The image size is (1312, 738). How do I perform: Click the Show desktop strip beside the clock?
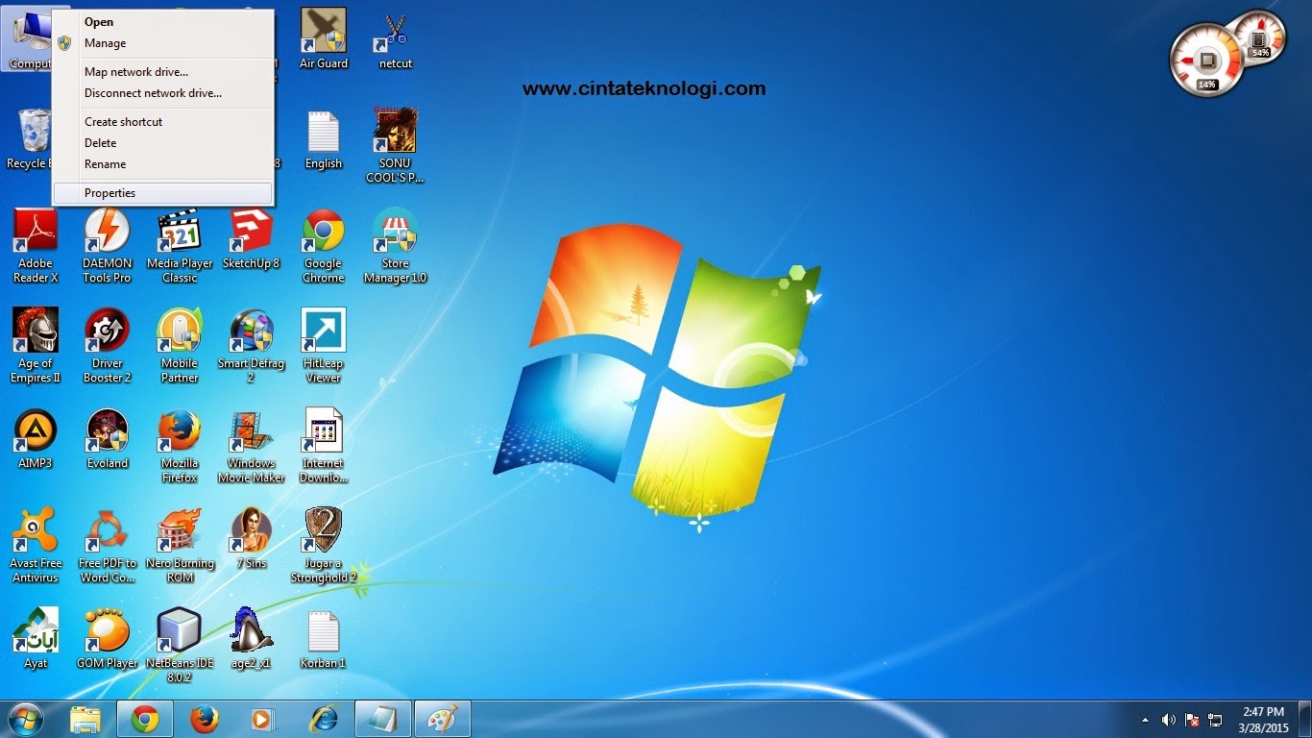[x=1304, y=719]
